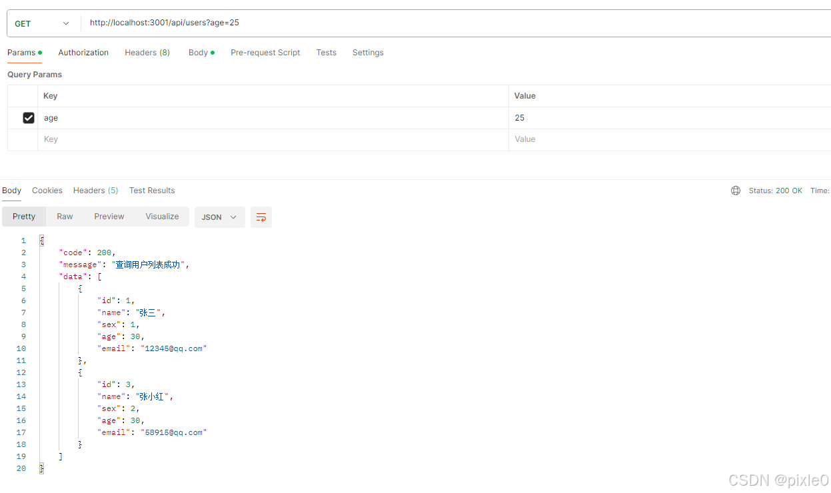Click the "email": "58915@qq.com" line
Screen dimensions: 831x493
[152, 432]
